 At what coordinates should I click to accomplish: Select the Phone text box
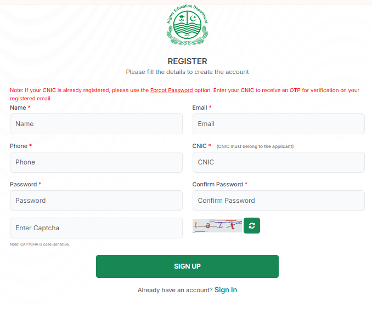pos(96,162)
